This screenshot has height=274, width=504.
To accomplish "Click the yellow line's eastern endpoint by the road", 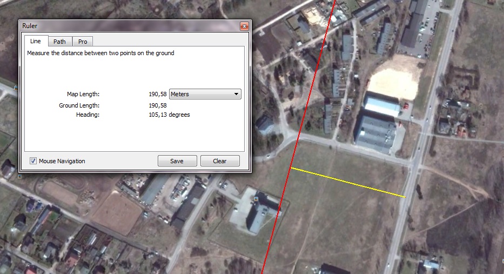I will click(405, 197).
